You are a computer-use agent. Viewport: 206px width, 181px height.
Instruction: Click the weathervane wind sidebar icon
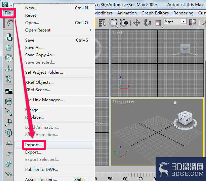click(9, 144)
